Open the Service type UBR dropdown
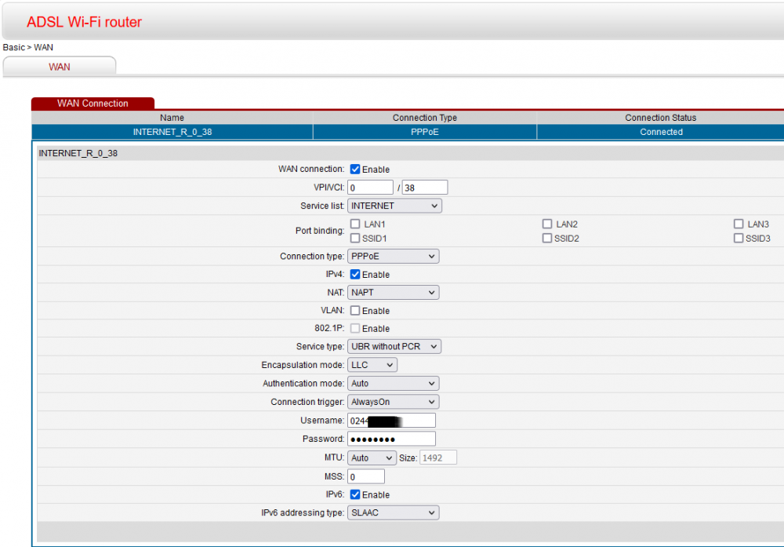This screenshot has height=547, width=784. 394,346
